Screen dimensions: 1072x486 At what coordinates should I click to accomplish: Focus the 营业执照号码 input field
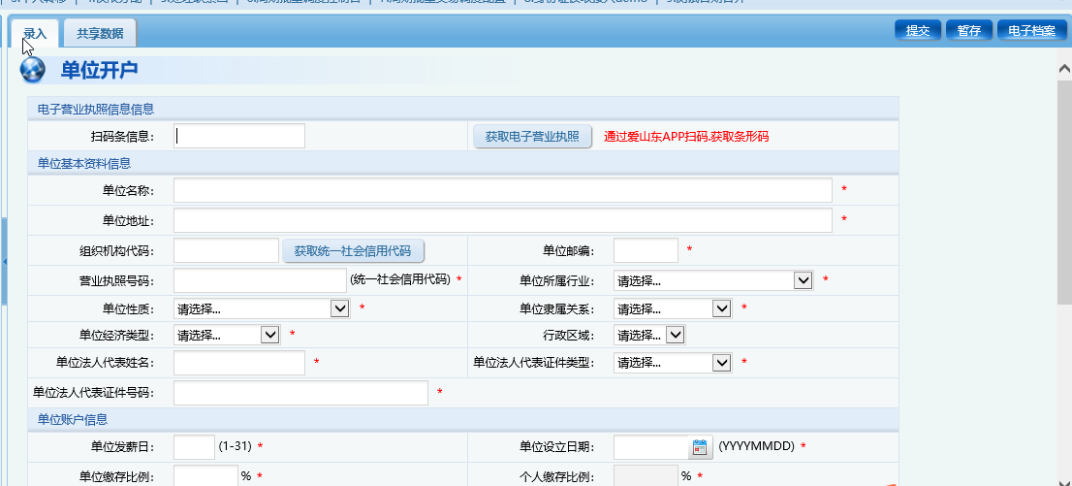(261, 280)
